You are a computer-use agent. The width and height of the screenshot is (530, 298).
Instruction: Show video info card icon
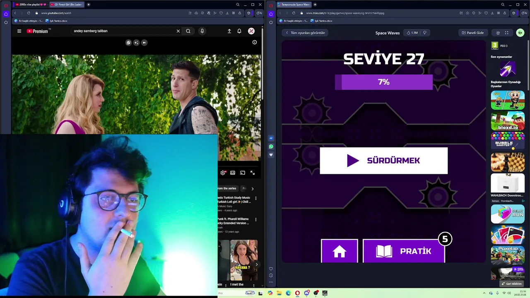[x=255, y=42]
